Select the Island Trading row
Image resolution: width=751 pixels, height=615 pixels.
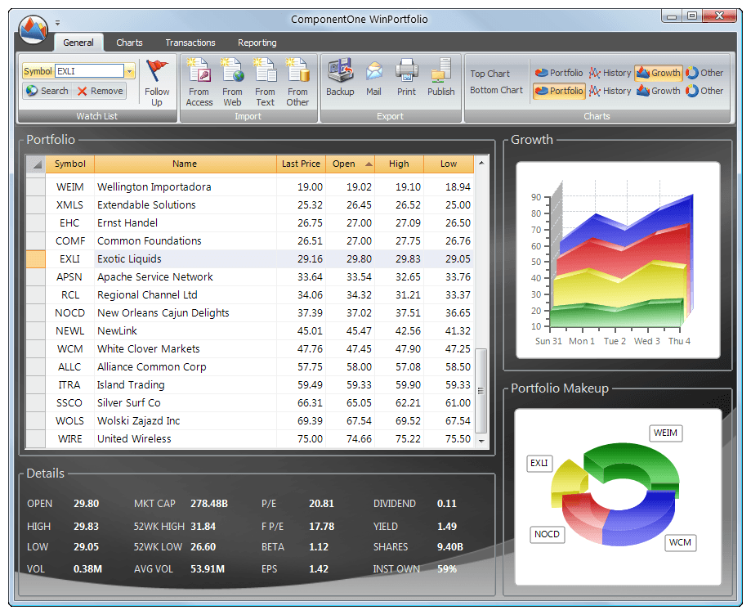(x=250, y=384)
